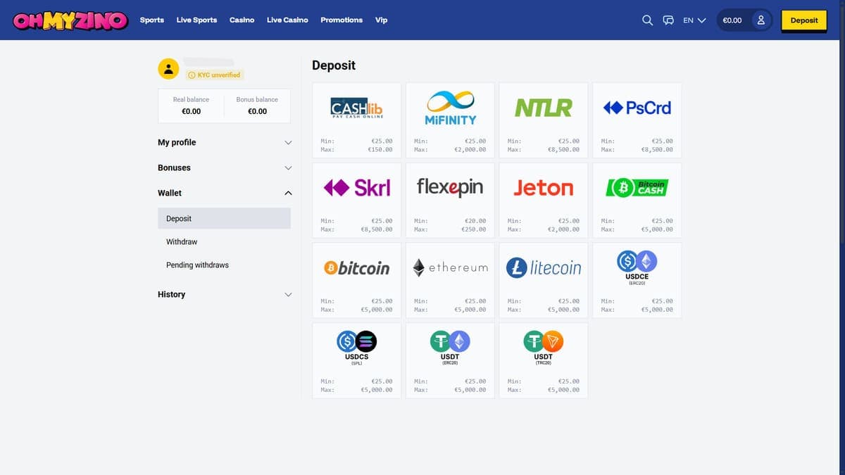845x475 pixels.
Task: Select CASHlib payment method
Action: pos(356,120)
